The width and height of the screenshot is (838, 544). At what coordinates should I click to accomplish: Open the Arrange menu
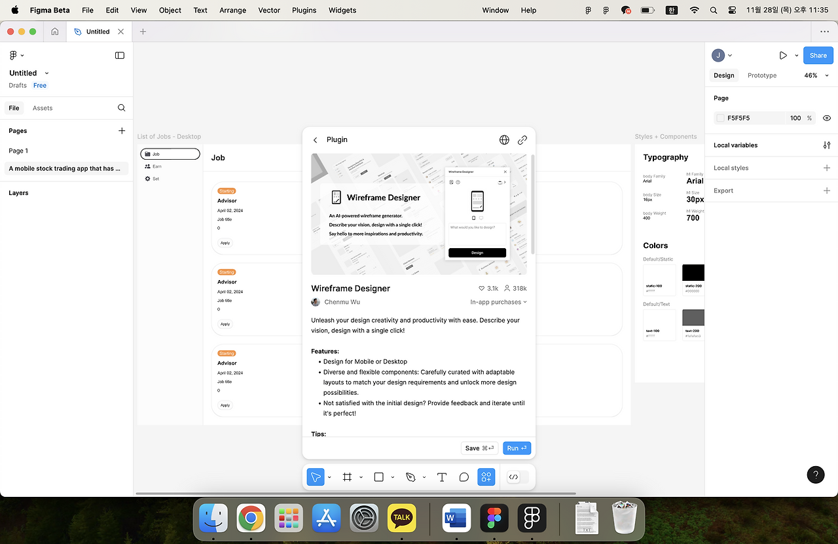point(233,10)
